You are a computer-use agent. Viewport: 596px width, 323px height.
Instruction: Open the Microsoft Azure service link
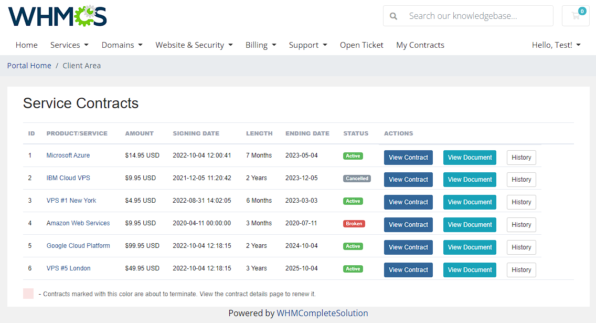pyautogui.click(x=68, y=155)
